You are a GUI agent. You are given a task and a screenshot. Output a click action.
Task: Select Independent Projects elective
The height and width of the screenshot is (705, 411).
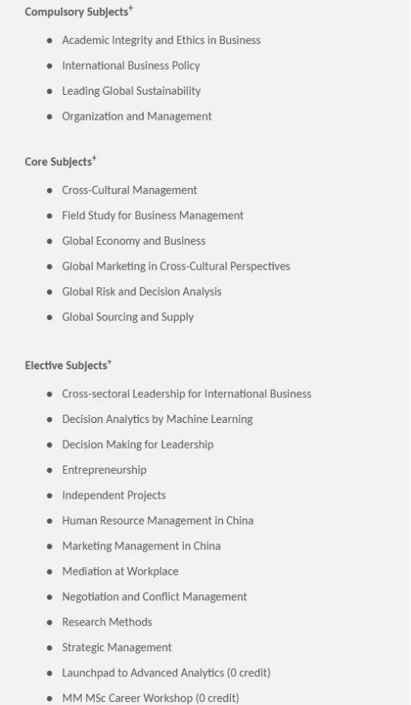[114, 495]
